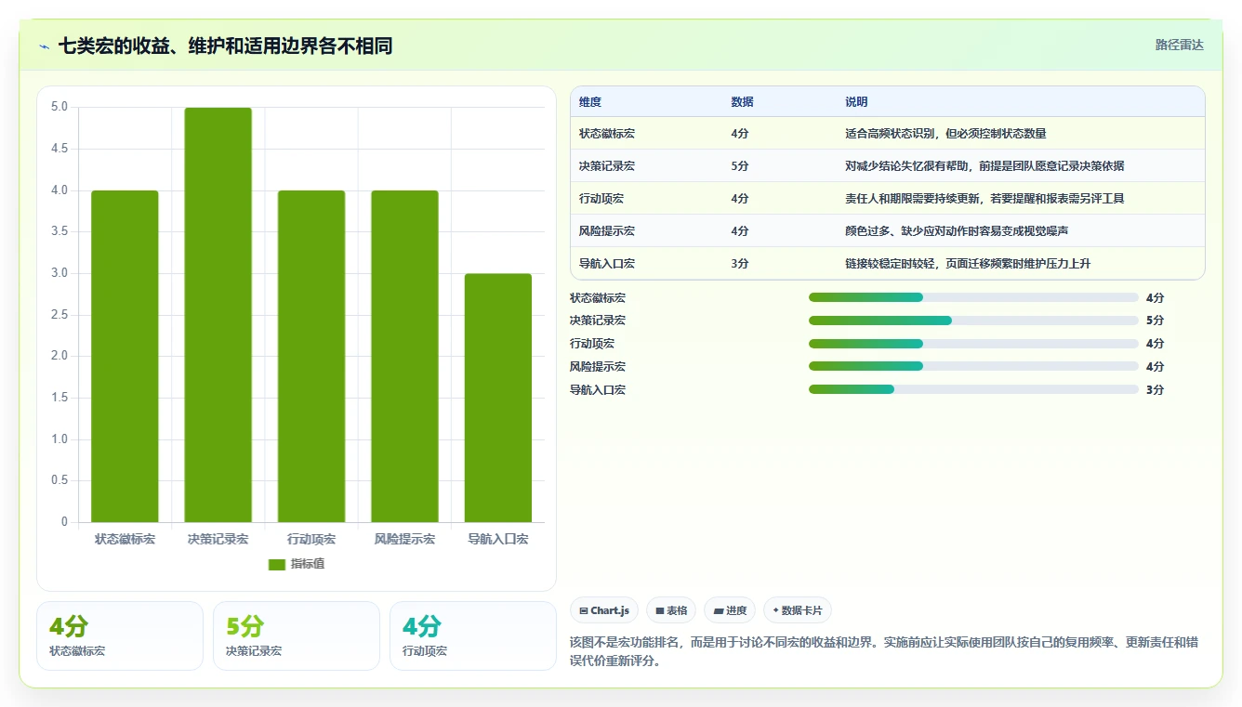This screenshot has height=707, width=1242.
Task: Open the 4分 状态徽标宏 stat card
Action: (x=120, y=635)
